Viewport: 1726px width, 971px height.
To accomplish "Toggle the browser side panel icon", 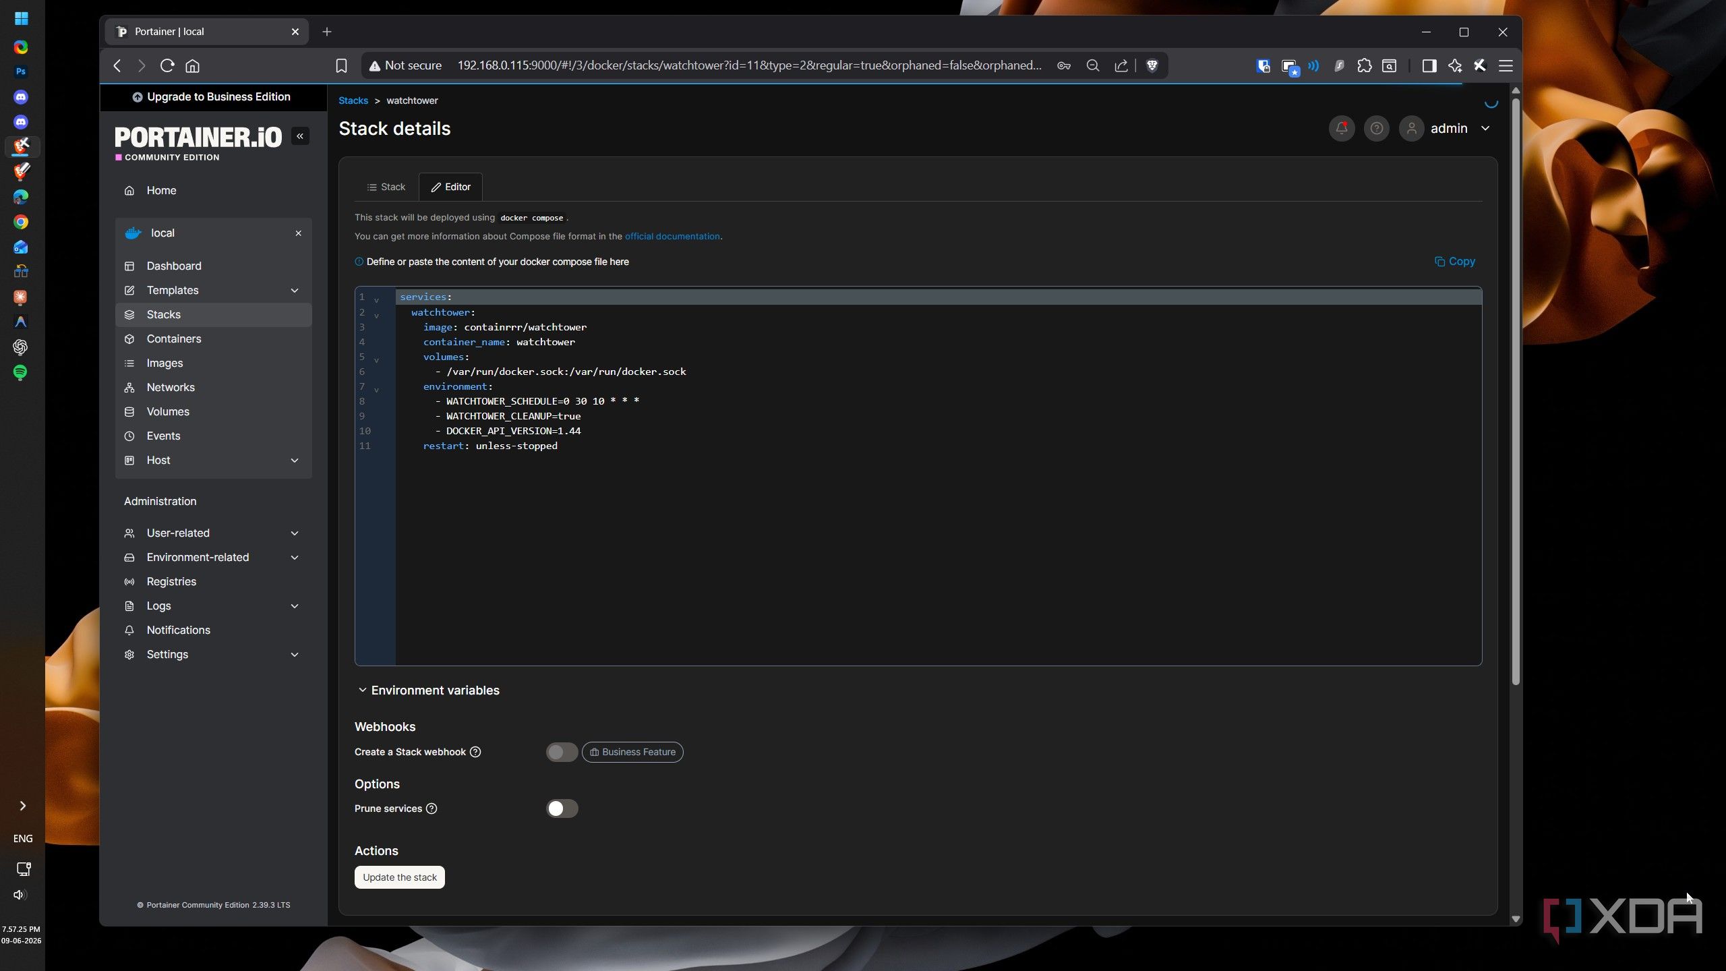I will (x=1429, y=65).
